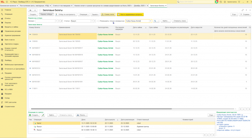
Task: Toggle 'Показывать только незакрытые' checkbox
Action: (99, 21)
